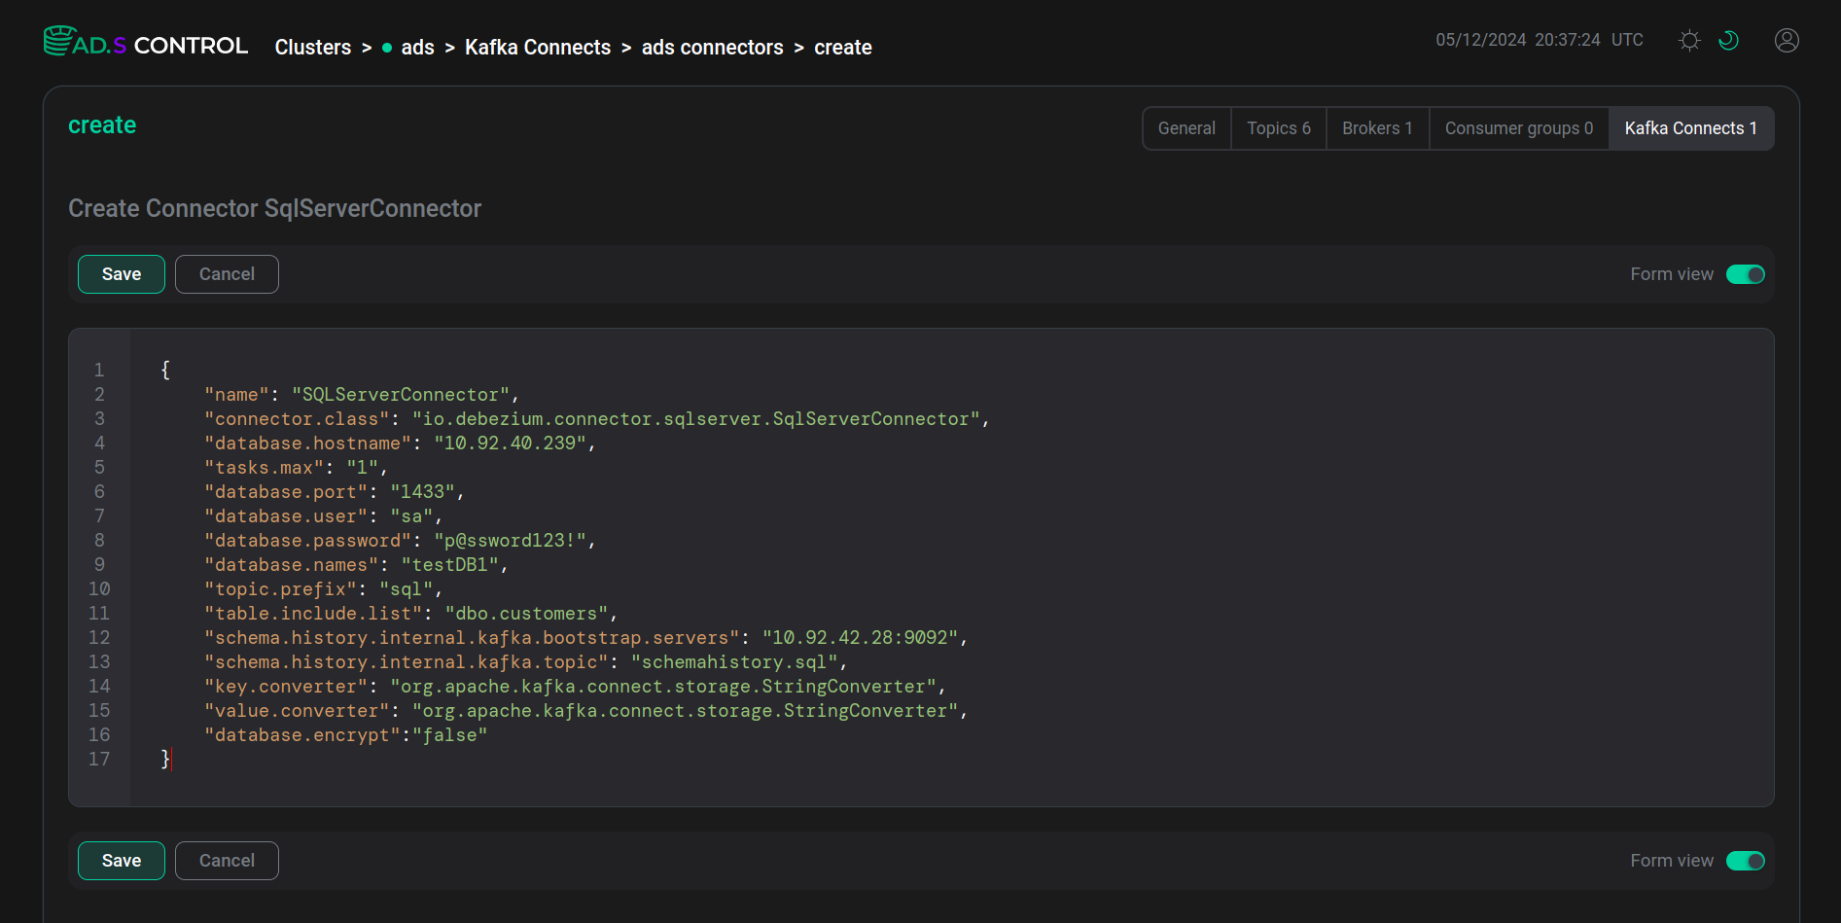Screen dimensions: 1841x923
Task: Click the "database.user" line
Action: tap(323, 516)
